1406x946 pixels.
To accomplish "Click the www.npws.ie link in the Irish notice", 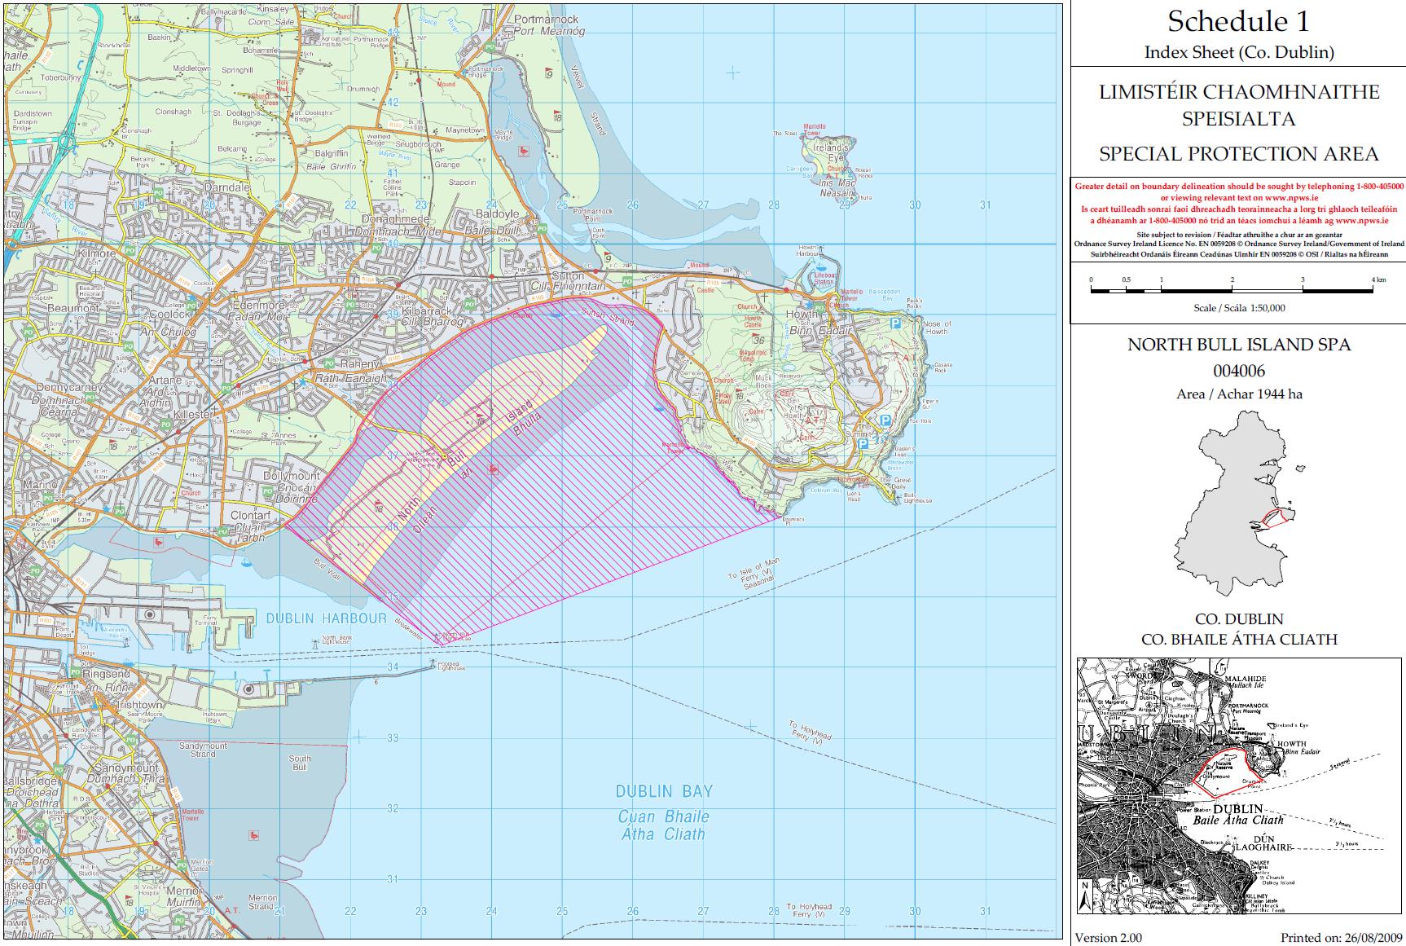I will 1364,220.
